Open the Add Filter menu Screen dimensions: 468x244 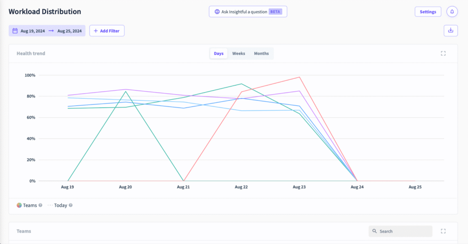click(x=107, y=31)
